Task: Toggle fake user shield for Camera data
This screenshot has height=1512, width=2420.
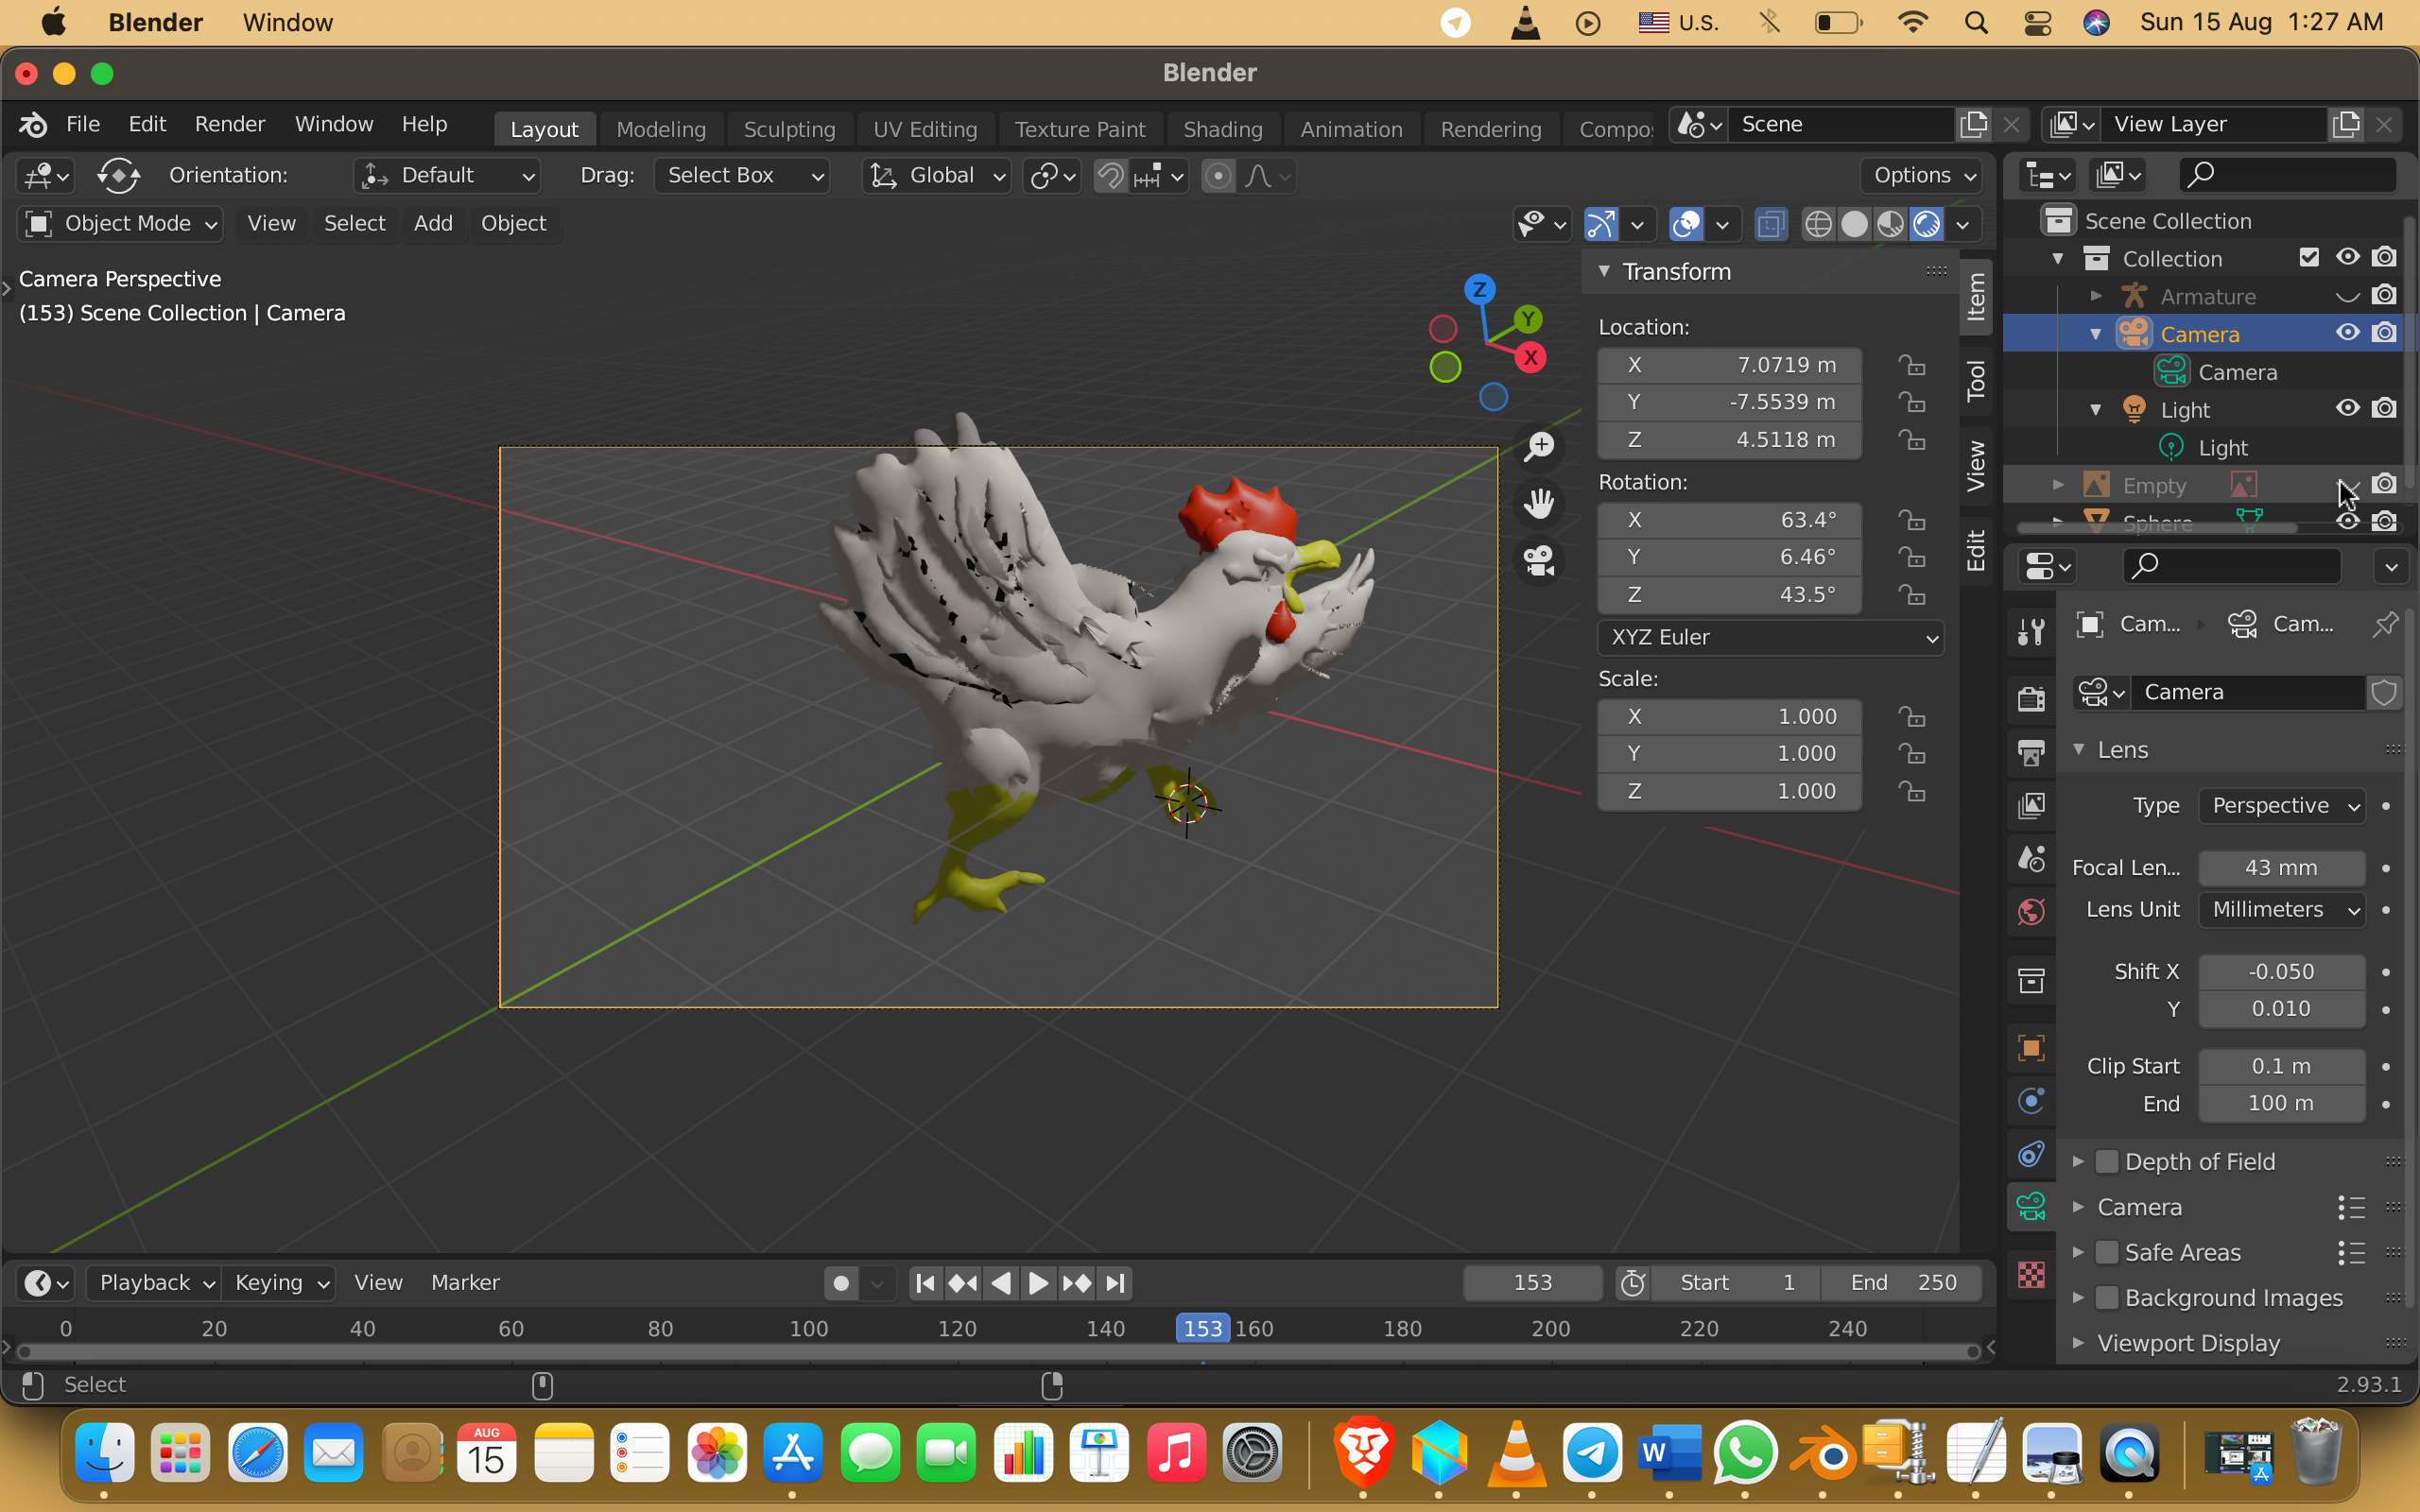Action: (2384, 692)
